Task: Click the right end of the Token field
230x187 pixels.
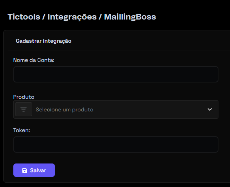Action: pyautogui.click(x=213, y=144)
